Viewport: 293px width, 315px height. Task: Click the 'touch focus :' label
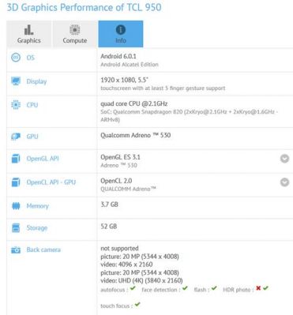click(x=116, y=306)
